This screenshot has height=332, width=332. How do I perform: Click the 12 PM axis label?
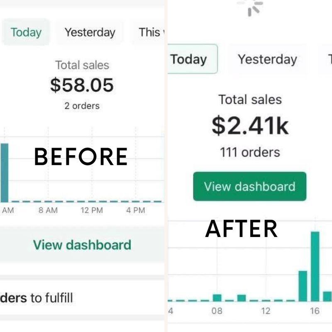pyautogui.click(x=92, y=210)
